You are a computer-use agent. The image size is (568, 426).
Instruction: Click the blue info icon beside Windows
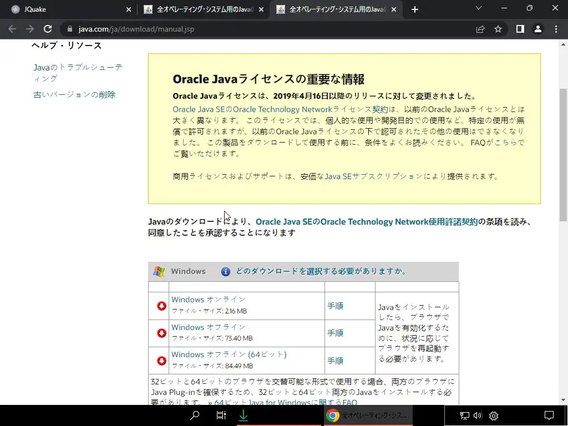[226, 272]
